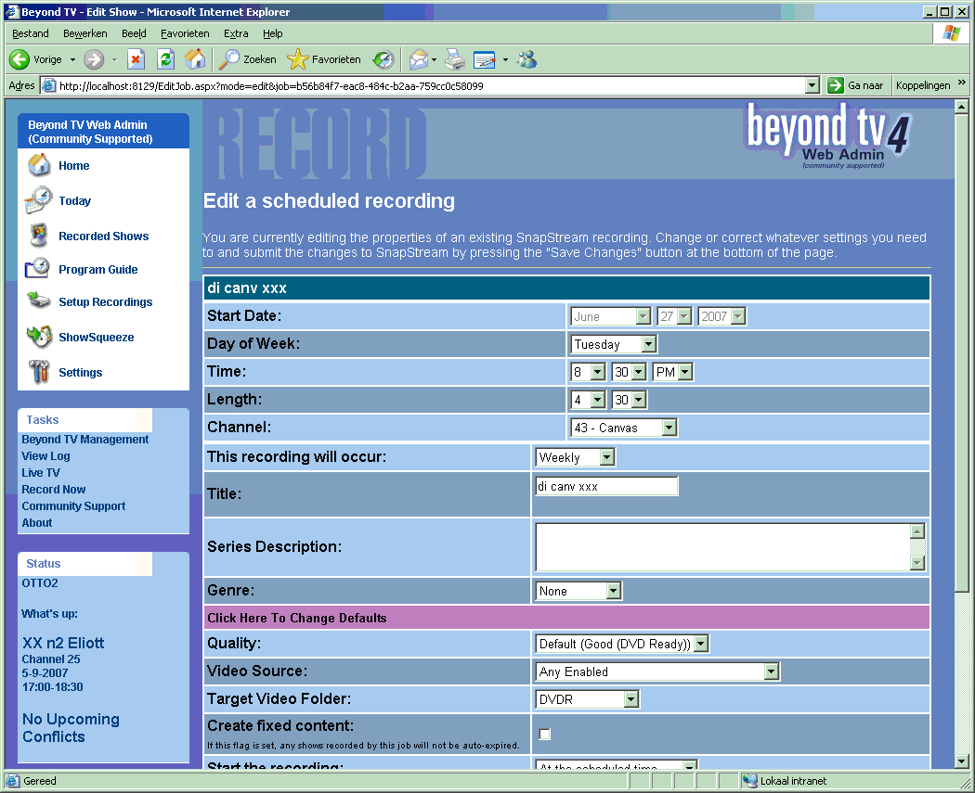Open the Bestand menu
This screenshot has height=793, width=975.
pyautogui.click(x=31, y=33)
